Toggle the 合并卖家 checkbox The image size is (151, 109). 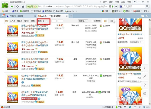pos(92,21)
